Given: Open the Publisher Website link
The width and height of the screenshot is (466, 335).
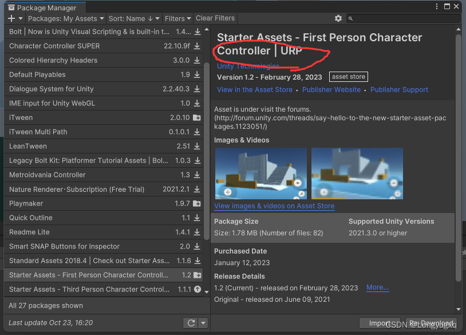Looking at the screenshot, I should coord(331,89).
